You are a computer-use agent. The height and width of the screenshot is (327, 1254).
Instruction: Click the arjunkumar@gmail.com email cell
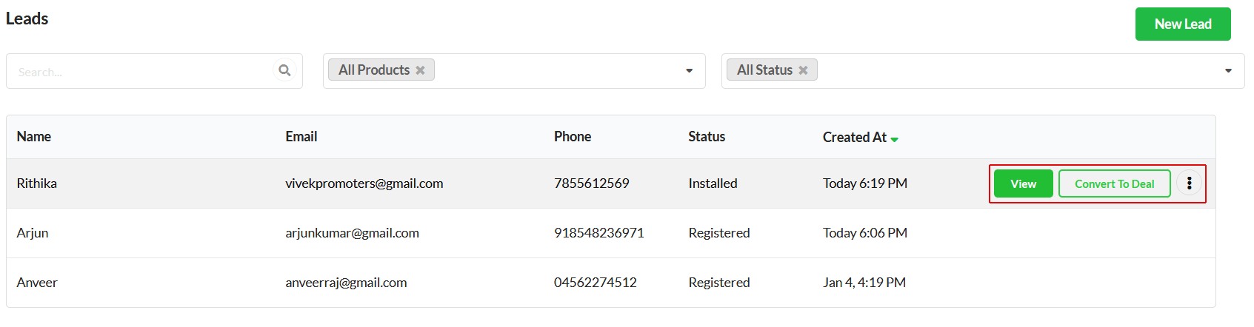click(x=353, y=233)
